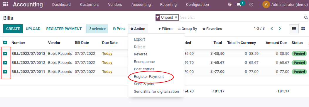The height and width of the screenshot is (107, 309).
Task: Remove the Unpaid filter tag
Action: [176, 17]
